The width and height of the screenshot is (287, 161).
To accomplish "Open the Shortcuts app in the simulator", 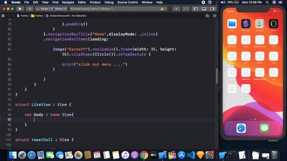I will click(x=246, y=24).
